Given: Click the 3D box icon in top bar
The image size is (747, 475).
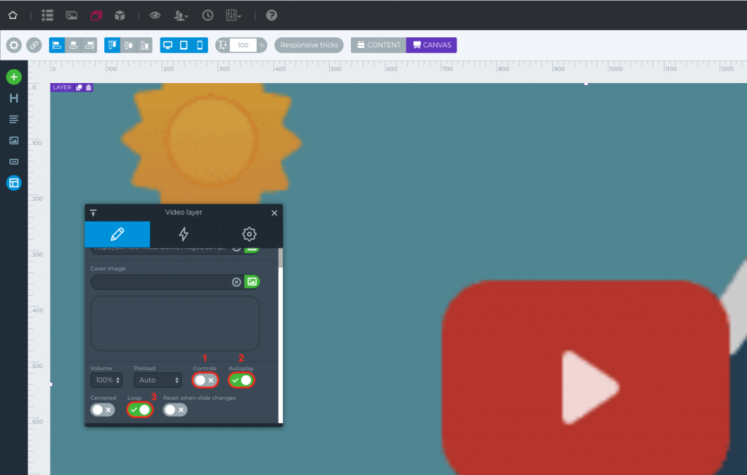Looking at the screenshot, I should point(120,15).
